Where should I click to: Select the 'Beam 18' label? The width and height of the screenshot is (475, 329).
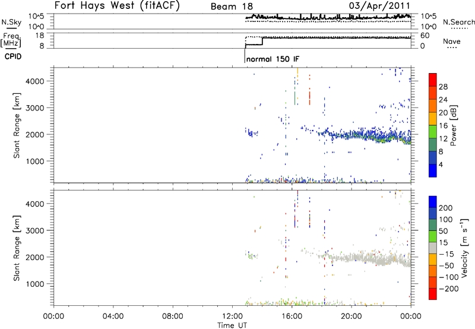pyautogui.click(x=232, y=7)
